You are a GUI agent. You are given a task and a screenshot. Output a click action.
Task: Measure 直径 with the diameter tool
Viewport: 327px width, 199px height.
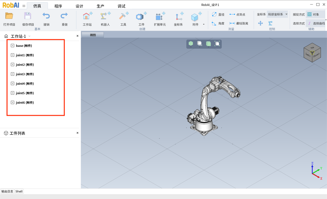coord(218,14)
